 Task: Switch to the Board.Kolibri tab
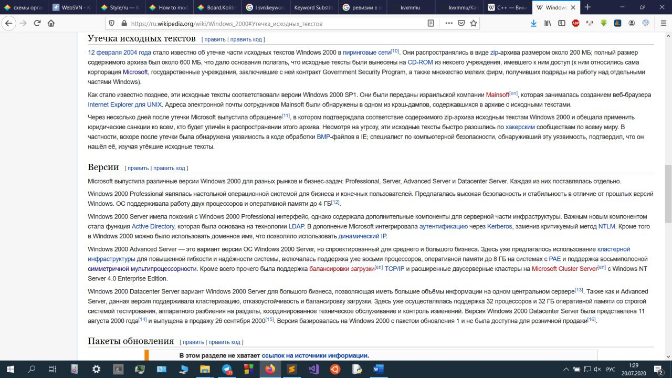(216, 8)
